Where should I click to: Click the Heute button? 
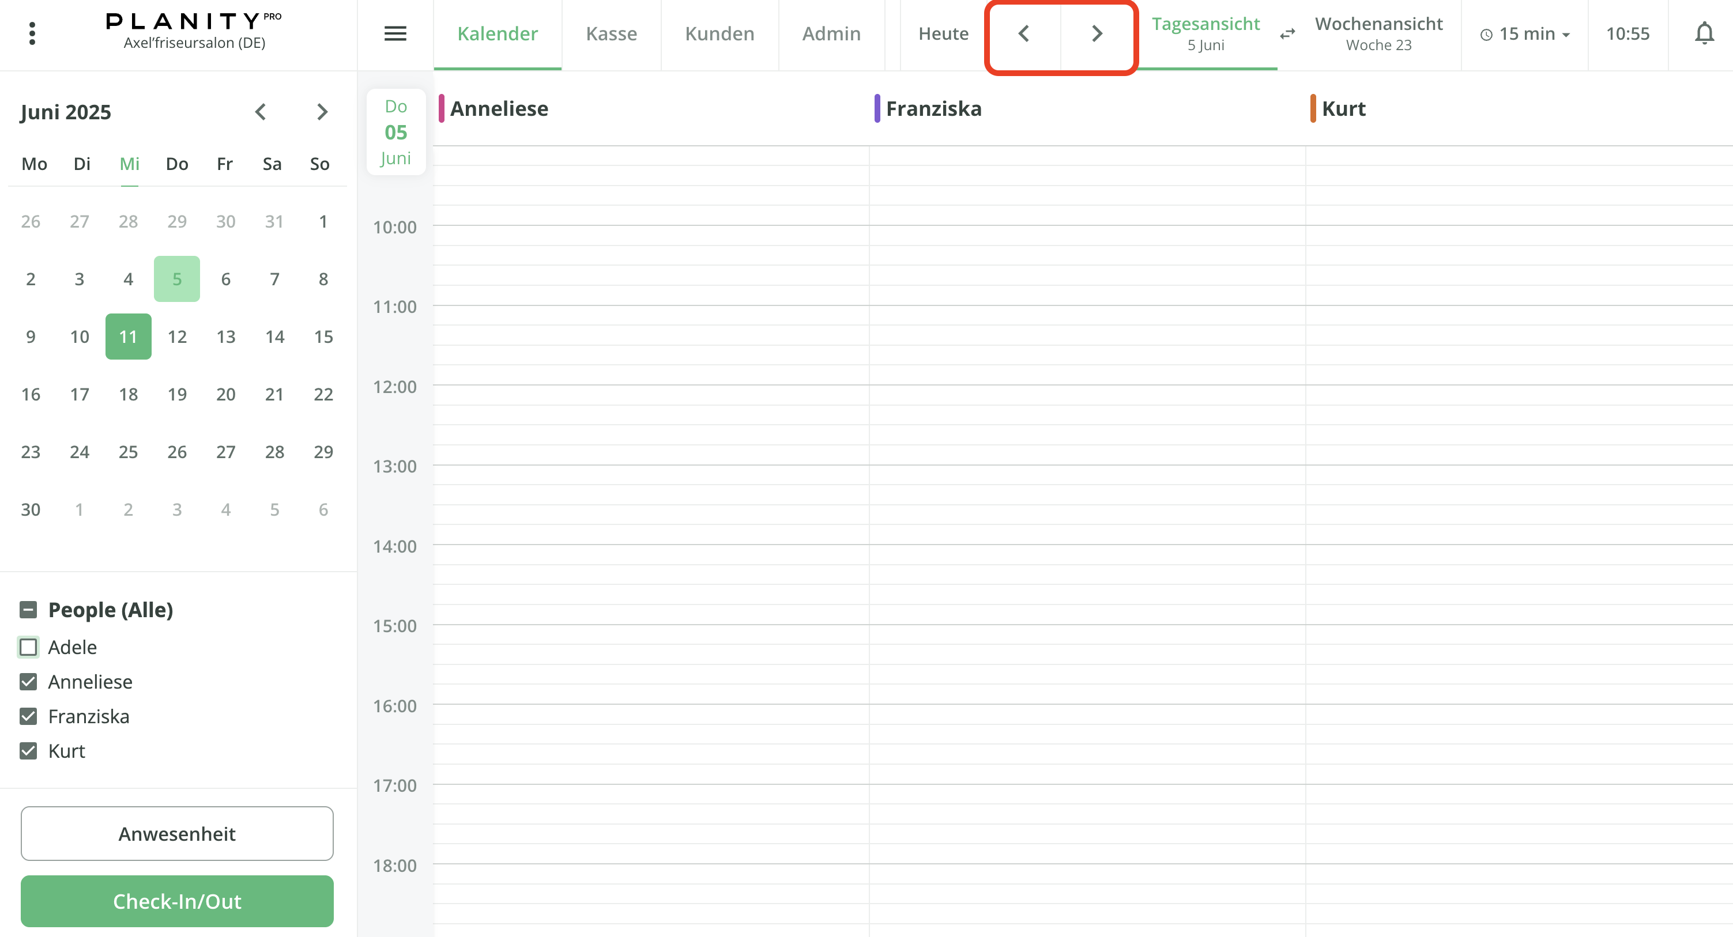coord(943,33)
